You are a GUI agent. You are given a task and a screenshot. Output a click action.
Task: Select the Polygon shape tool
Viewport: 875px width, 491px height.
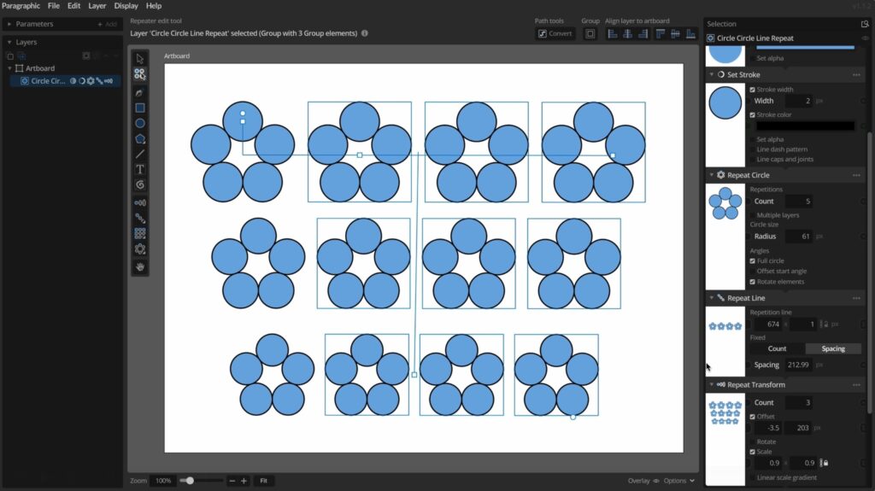(x=140, y=138)
